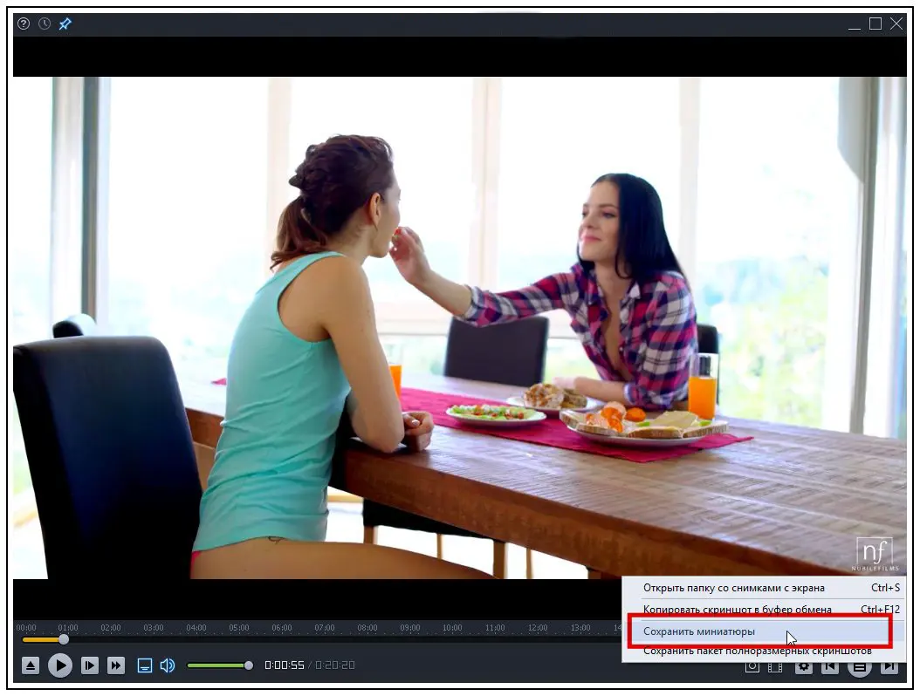Mute sound via the speaker icon

(168, 665)
